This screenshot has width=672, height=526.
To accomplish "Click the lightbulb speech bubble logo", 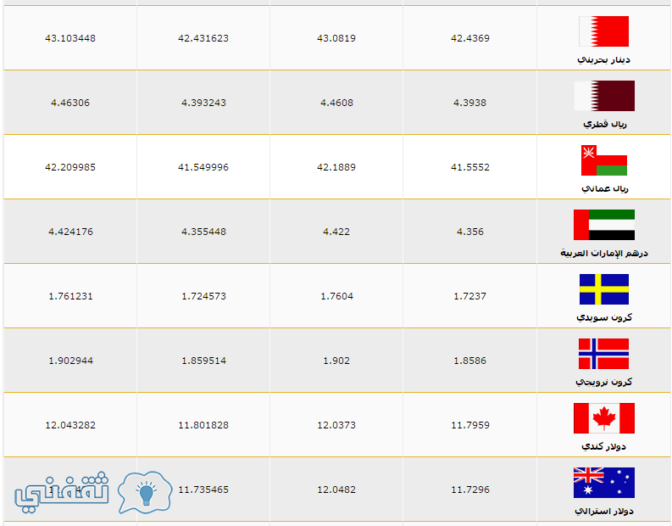I will [145, 492].
